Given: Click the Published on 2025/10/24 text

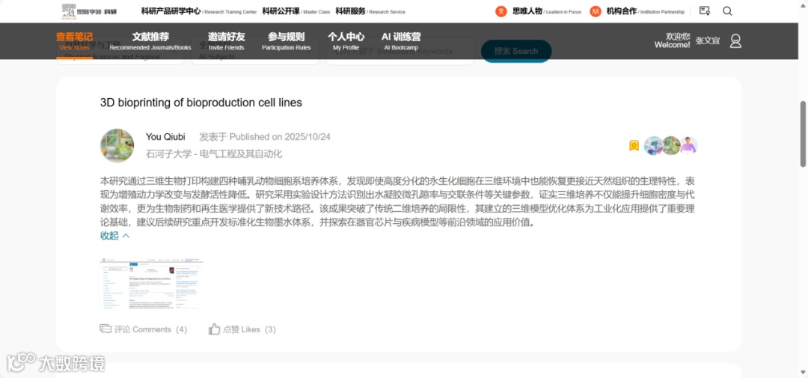Looking at the screenshot, I should (x=265, y=137).
